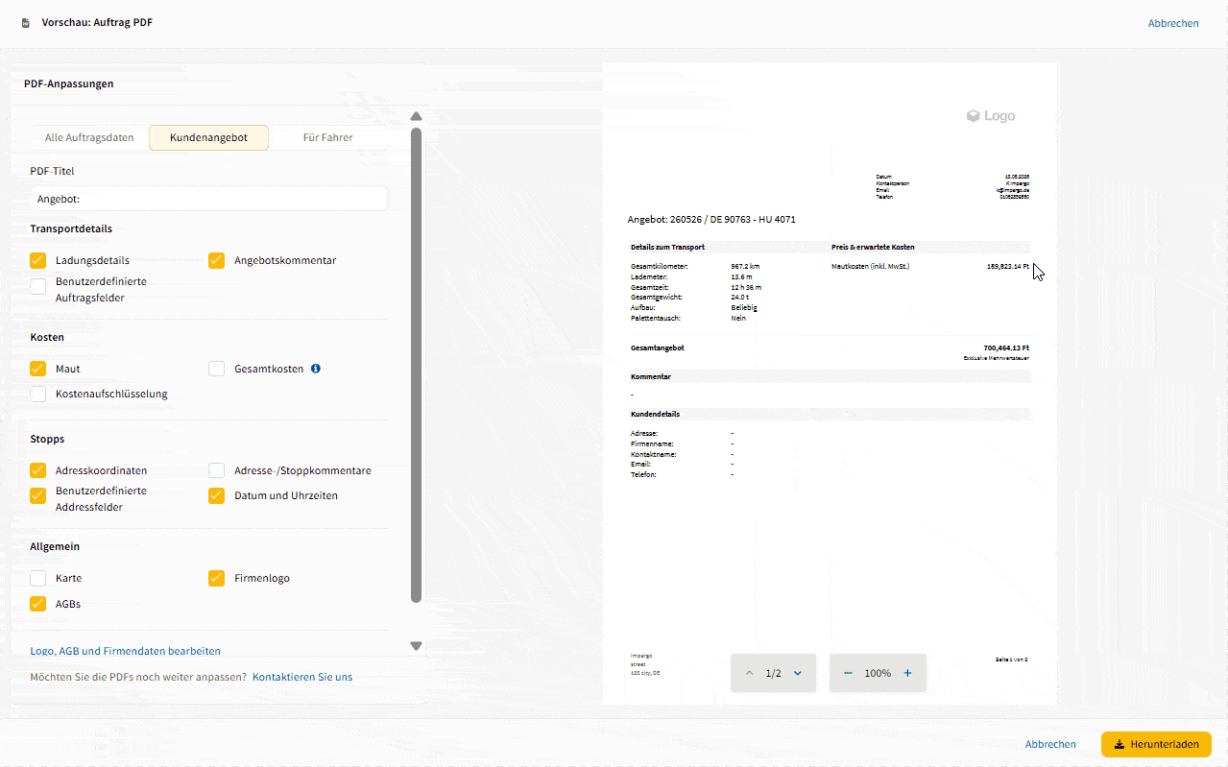The width and height of the screenshot is (1228, 767).
Task: Go to next PDF page arrow
Action: (798, 673)
